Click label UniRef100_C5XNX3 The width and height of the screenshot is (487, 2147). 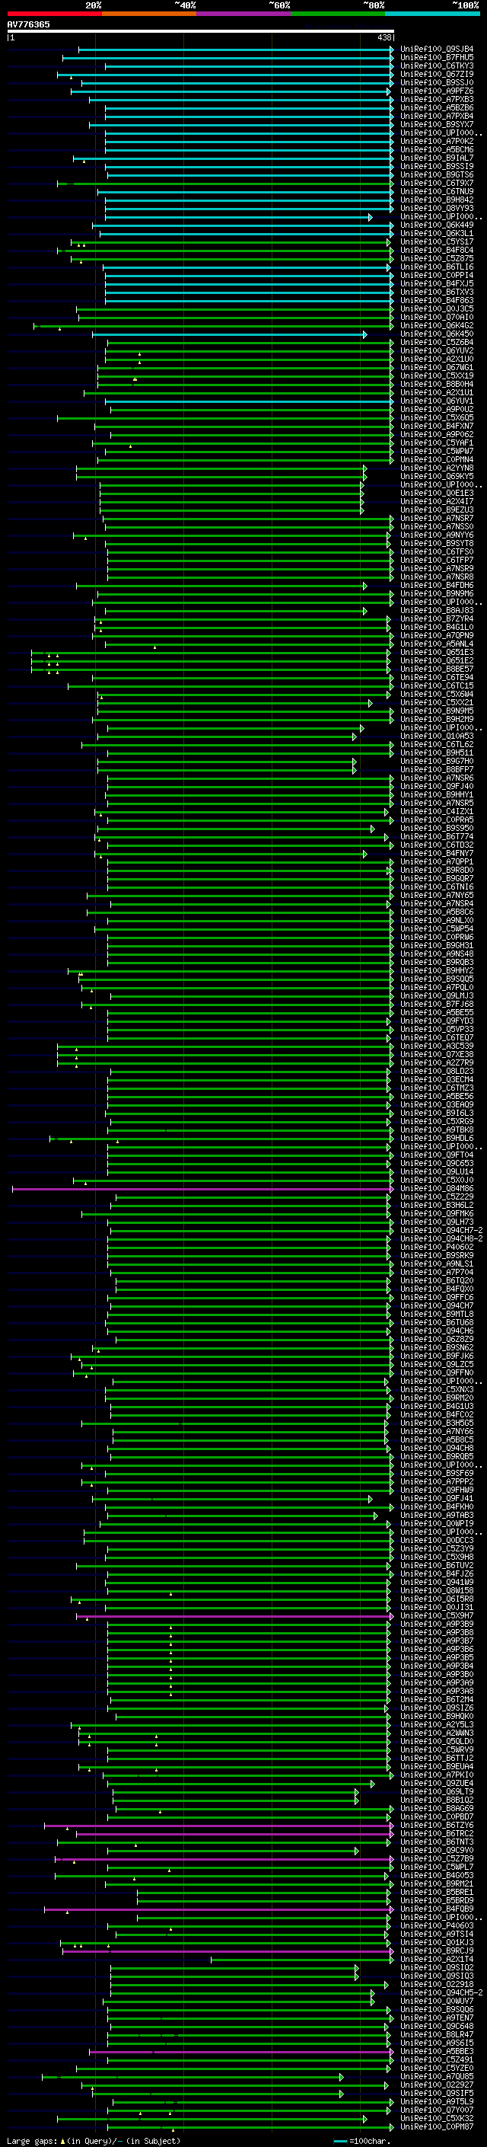[x=437, y=1389]
